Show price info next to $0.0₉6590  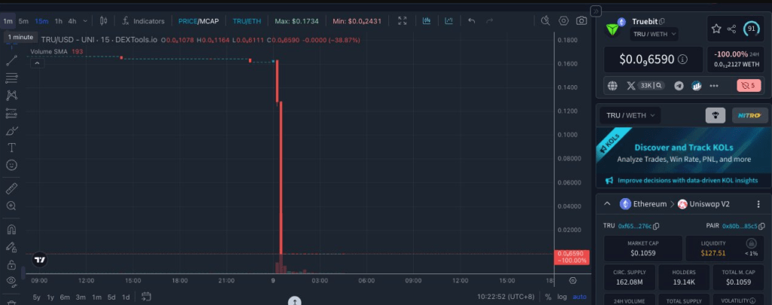(x=682, y=59)
